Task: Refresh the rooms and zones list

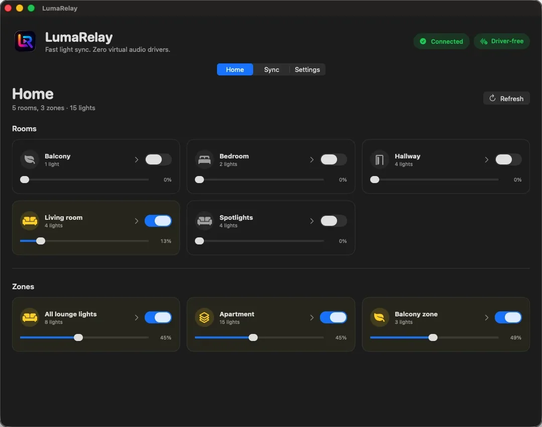Action: point(506,99)
